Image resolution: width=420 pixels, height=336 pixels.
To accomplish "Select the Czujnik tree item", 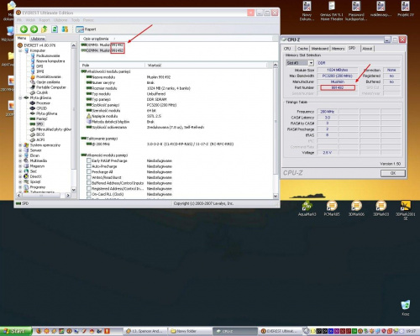I will coord(42,92).
